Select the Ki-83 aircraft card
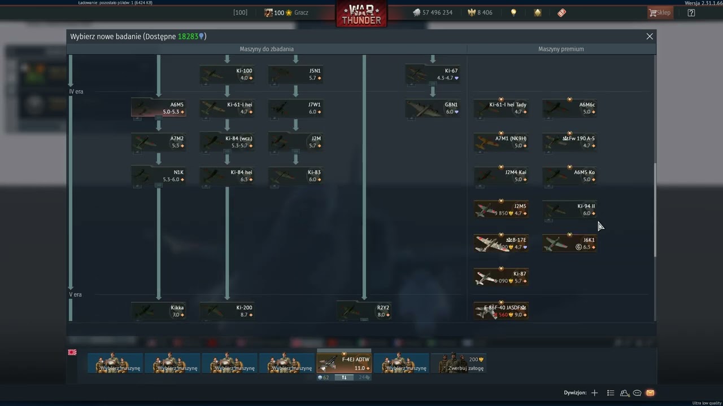This screenshot has height=406, width=723. 295,176
